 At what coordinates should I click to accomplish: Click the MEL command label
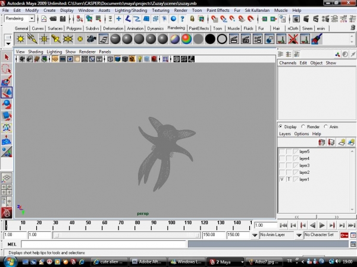[12, 244]
